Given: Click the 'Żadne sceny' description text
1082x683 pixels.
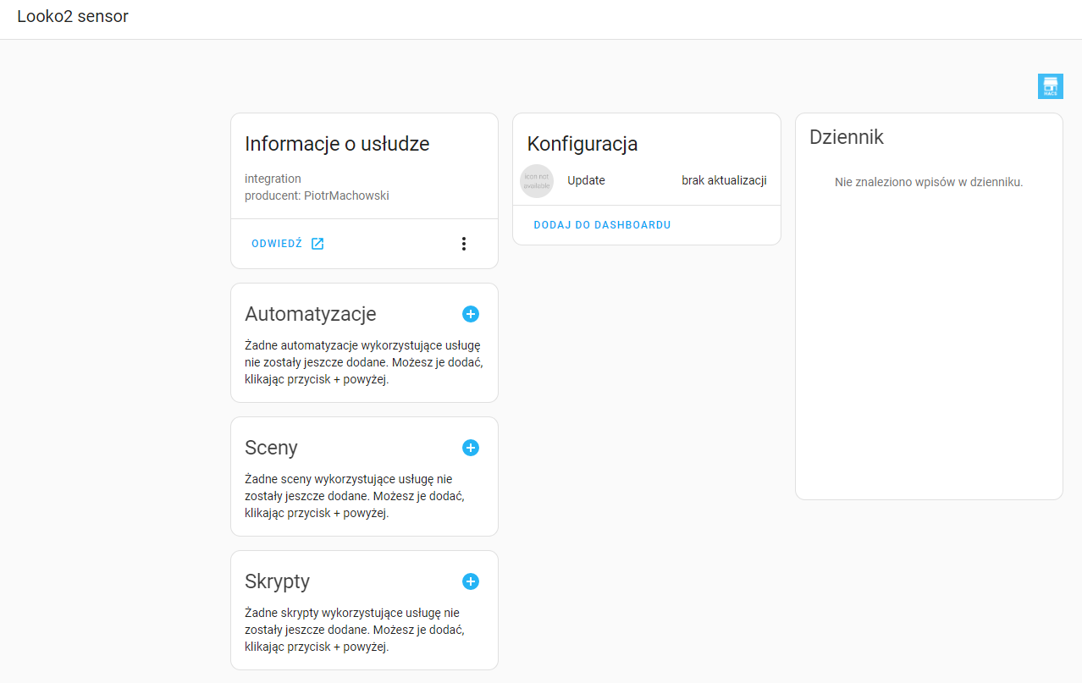Looking at the screenshot, I should click(x=355, y=496).
